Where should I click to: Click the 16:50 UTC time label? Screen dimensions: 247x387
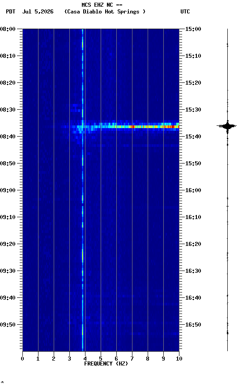193,325
